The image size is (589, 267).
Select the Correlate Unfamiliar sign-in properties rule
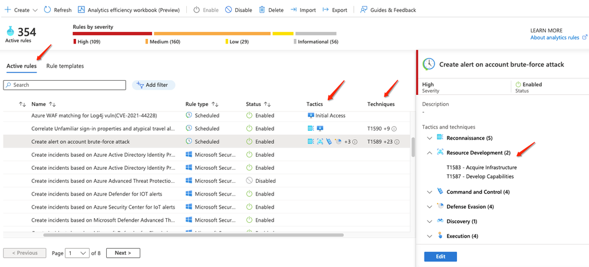(x=103, y=128)
